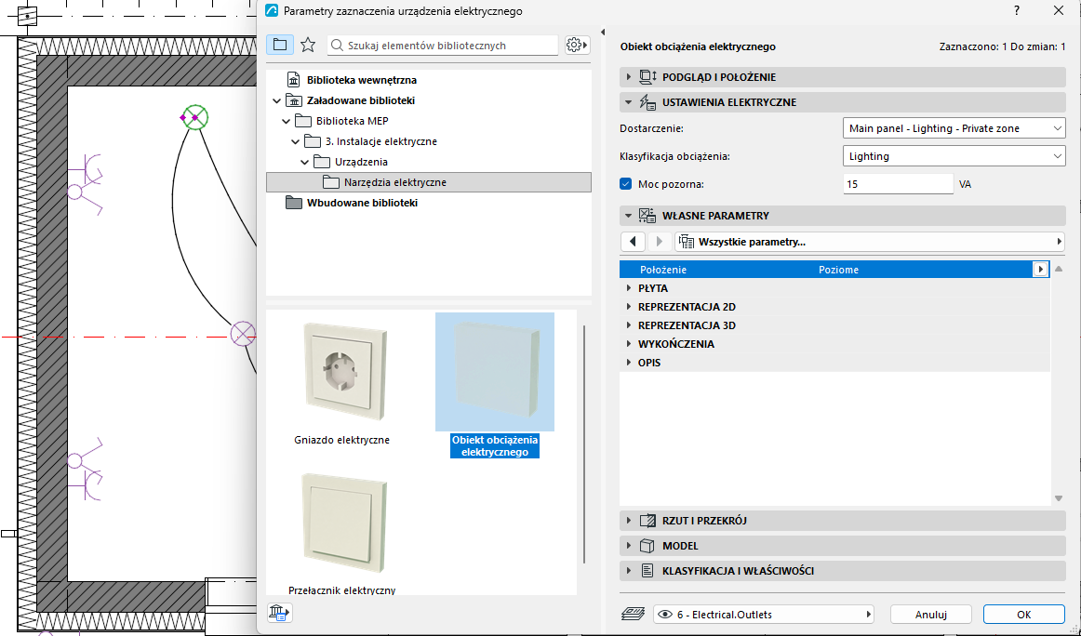
Task: Select Wbudowane biblioteki in library tree
Action: point(362,203)
